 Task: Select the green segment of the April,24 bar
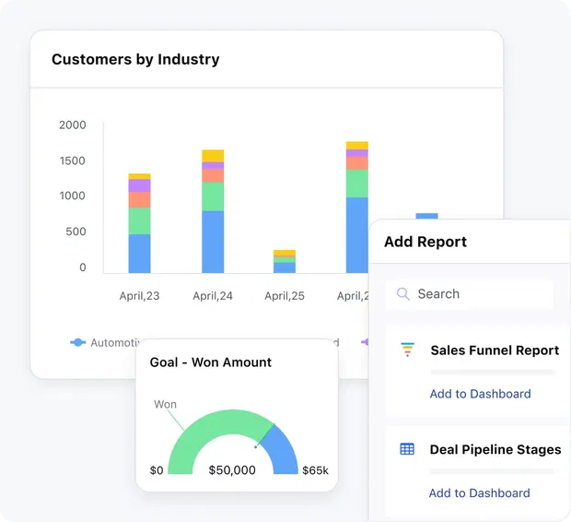point(213,196)
